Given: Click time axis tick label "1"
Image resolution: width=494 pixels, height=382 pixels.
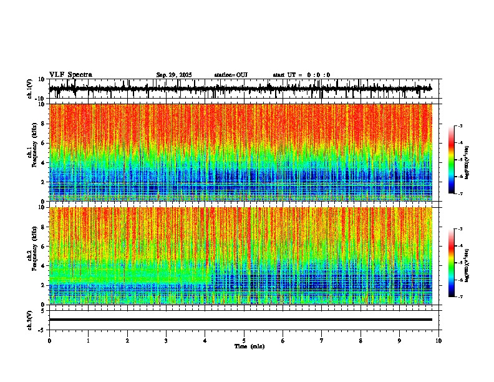Looking at the screenshot, I should click(x=88, y=341).
